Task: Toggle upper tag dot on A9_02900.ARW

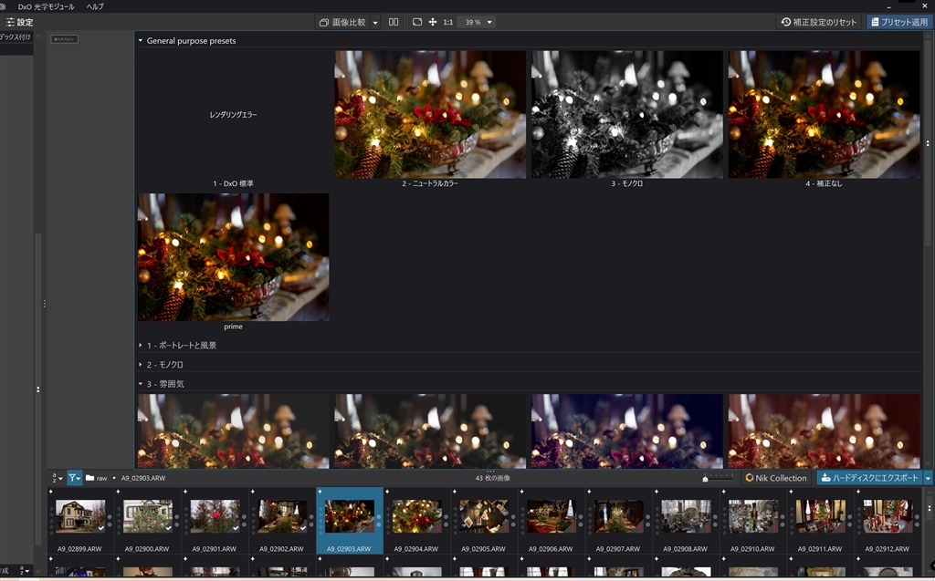Action: [x=176, y=516]
